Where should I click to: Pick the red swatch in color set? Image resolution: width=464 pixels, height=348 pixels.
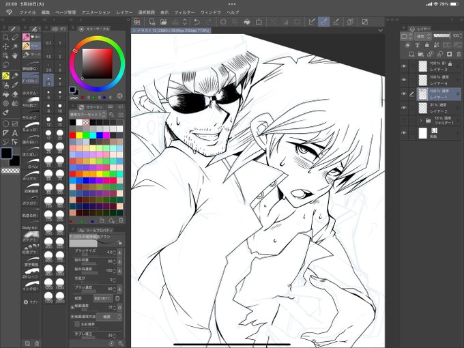click(x=72, y=135)
